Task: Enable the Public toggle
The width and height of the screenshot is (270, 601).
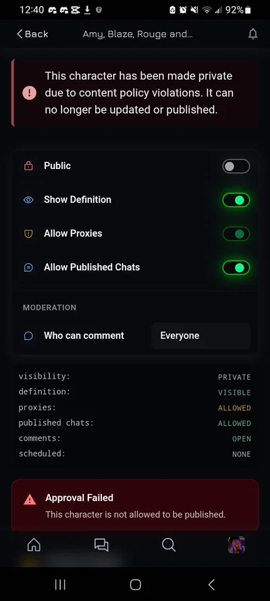Action: (236, 166)
